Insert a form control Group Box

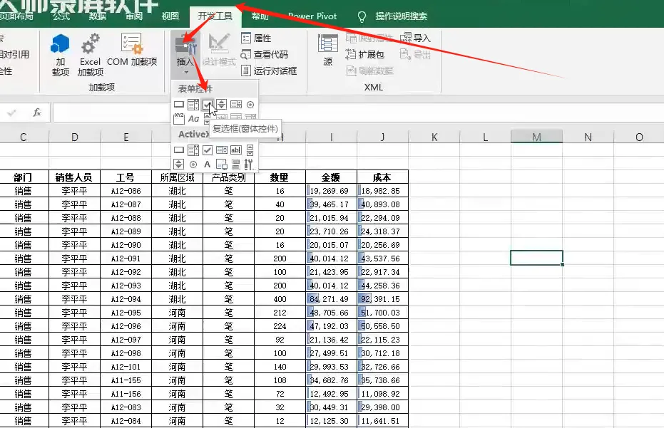pos(179,118)
